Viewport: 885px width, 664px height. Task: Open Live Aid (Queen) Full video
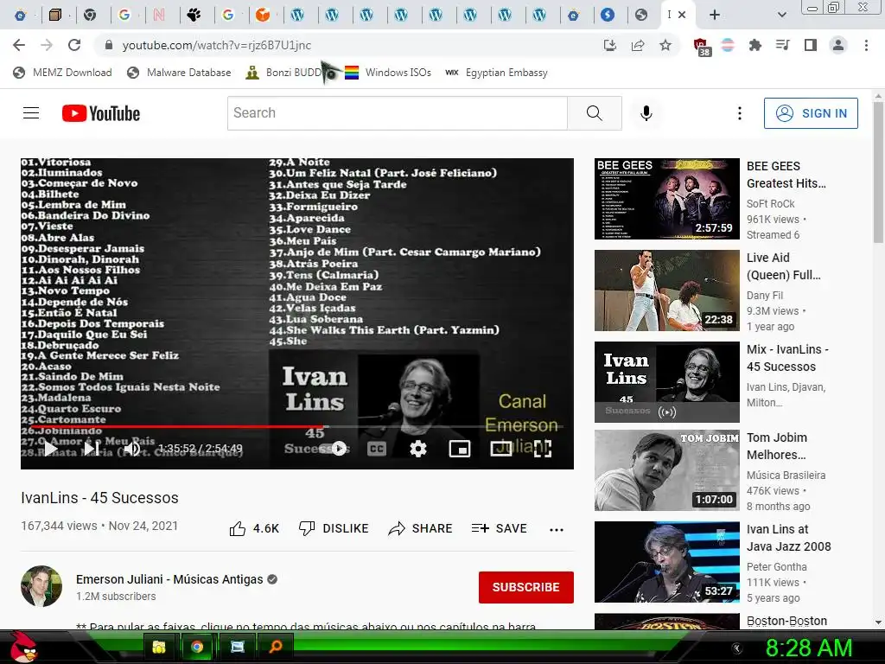(x=666, y=290)
